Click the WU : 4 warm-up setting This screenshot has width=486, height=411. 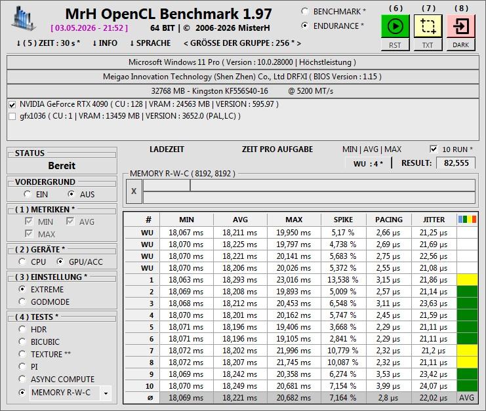coord(368,163)
